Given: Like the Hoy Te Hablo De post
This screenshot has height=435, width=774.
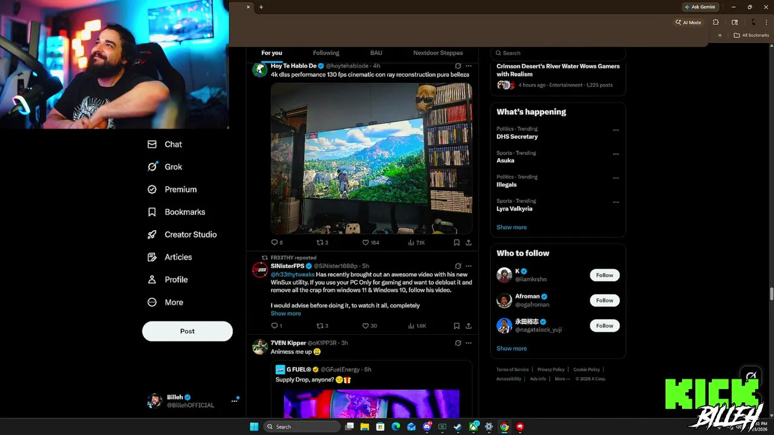Looking at the screenshot, I should pyautogui.click(x=370, y=242).
